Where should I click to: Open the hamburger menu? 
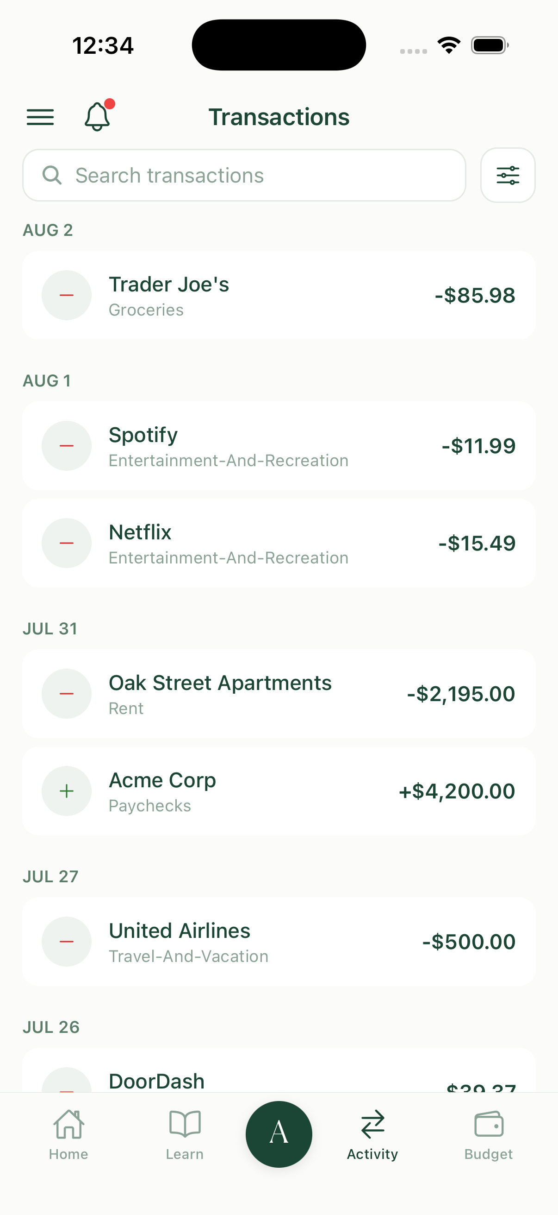[x=40, y=117]
